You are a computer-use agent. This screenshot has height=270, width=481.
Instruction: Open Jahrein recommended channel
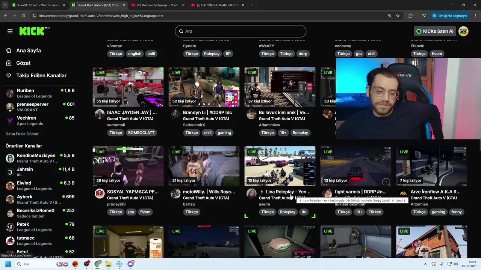[40, 172]
